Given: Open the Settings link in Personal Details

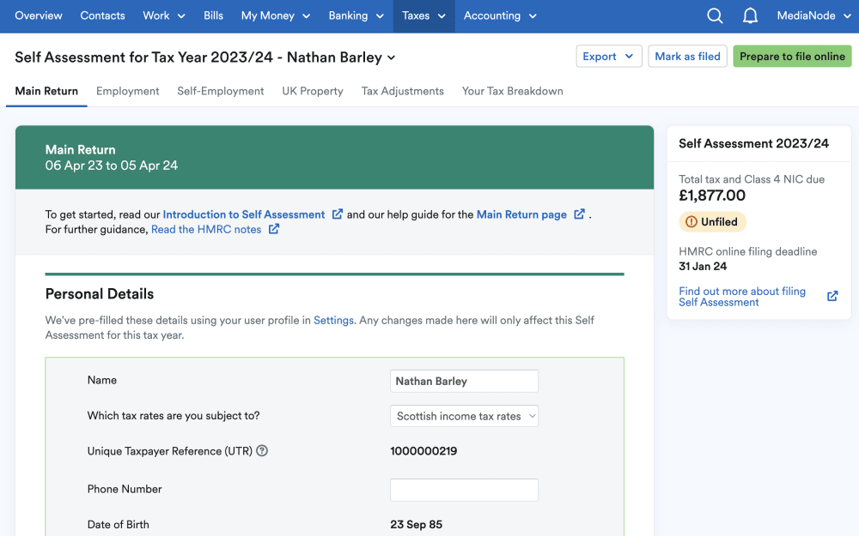Looking at the screenshot, I should [333, 320].
